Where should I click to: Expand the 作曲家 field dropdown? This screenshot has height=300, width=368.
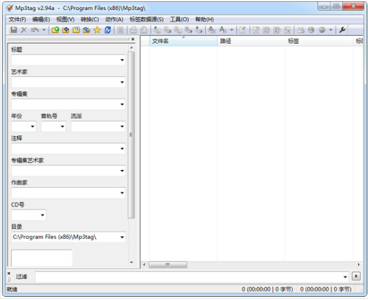(122, 193)
